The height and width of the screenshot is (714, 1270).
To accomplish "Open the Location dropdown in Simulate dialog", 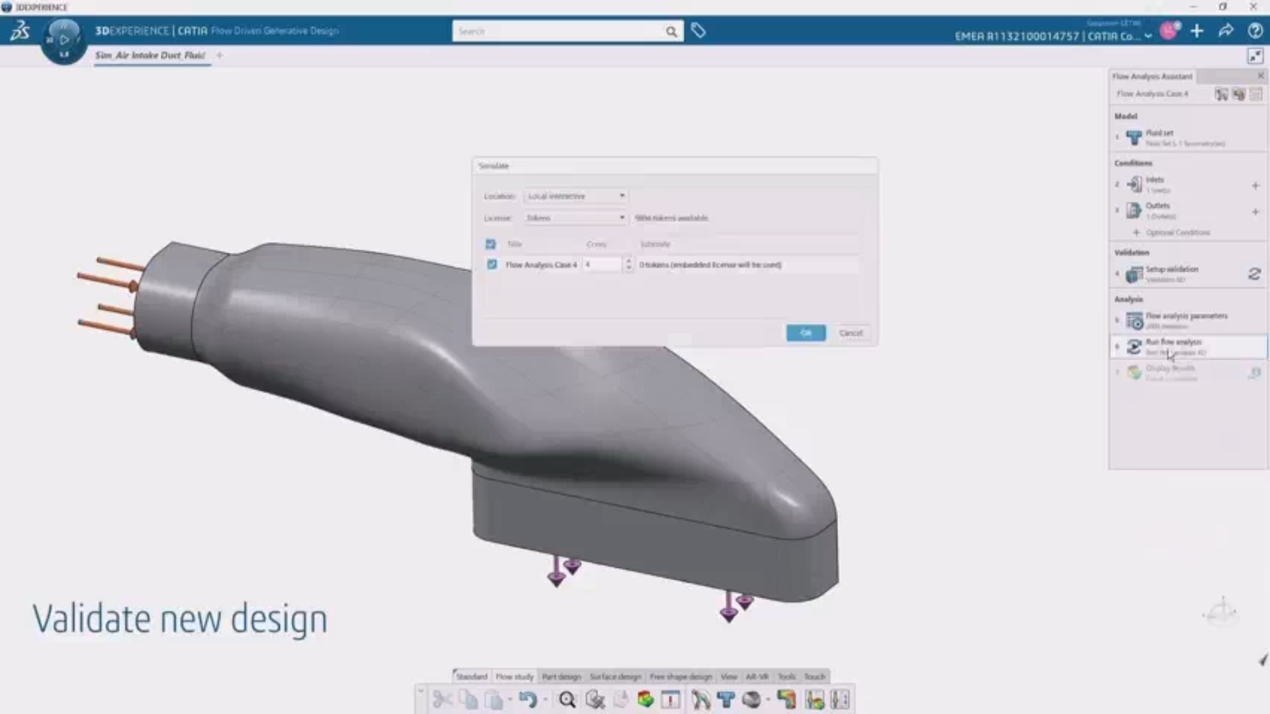I will tap(575, 196).
